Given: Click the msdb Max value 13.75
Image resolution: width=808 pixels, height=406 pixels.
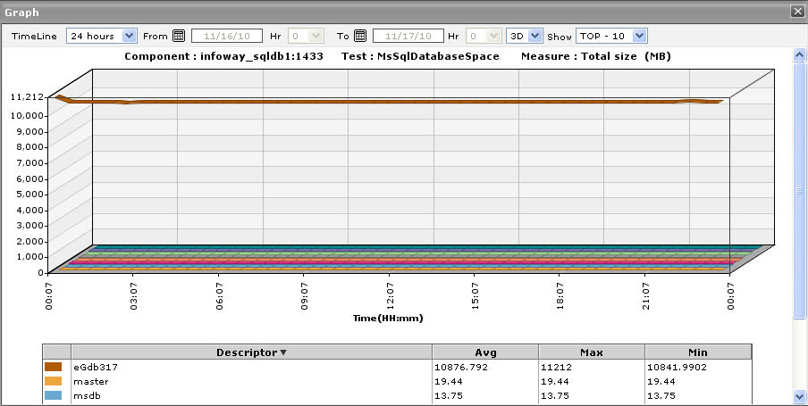Looking at the screenshot, I should point(555,396).
